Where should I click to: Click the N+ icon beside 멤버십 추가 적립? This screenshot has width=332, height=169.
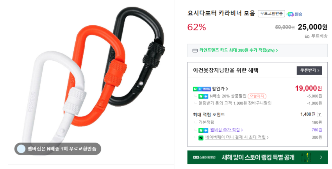203,130
